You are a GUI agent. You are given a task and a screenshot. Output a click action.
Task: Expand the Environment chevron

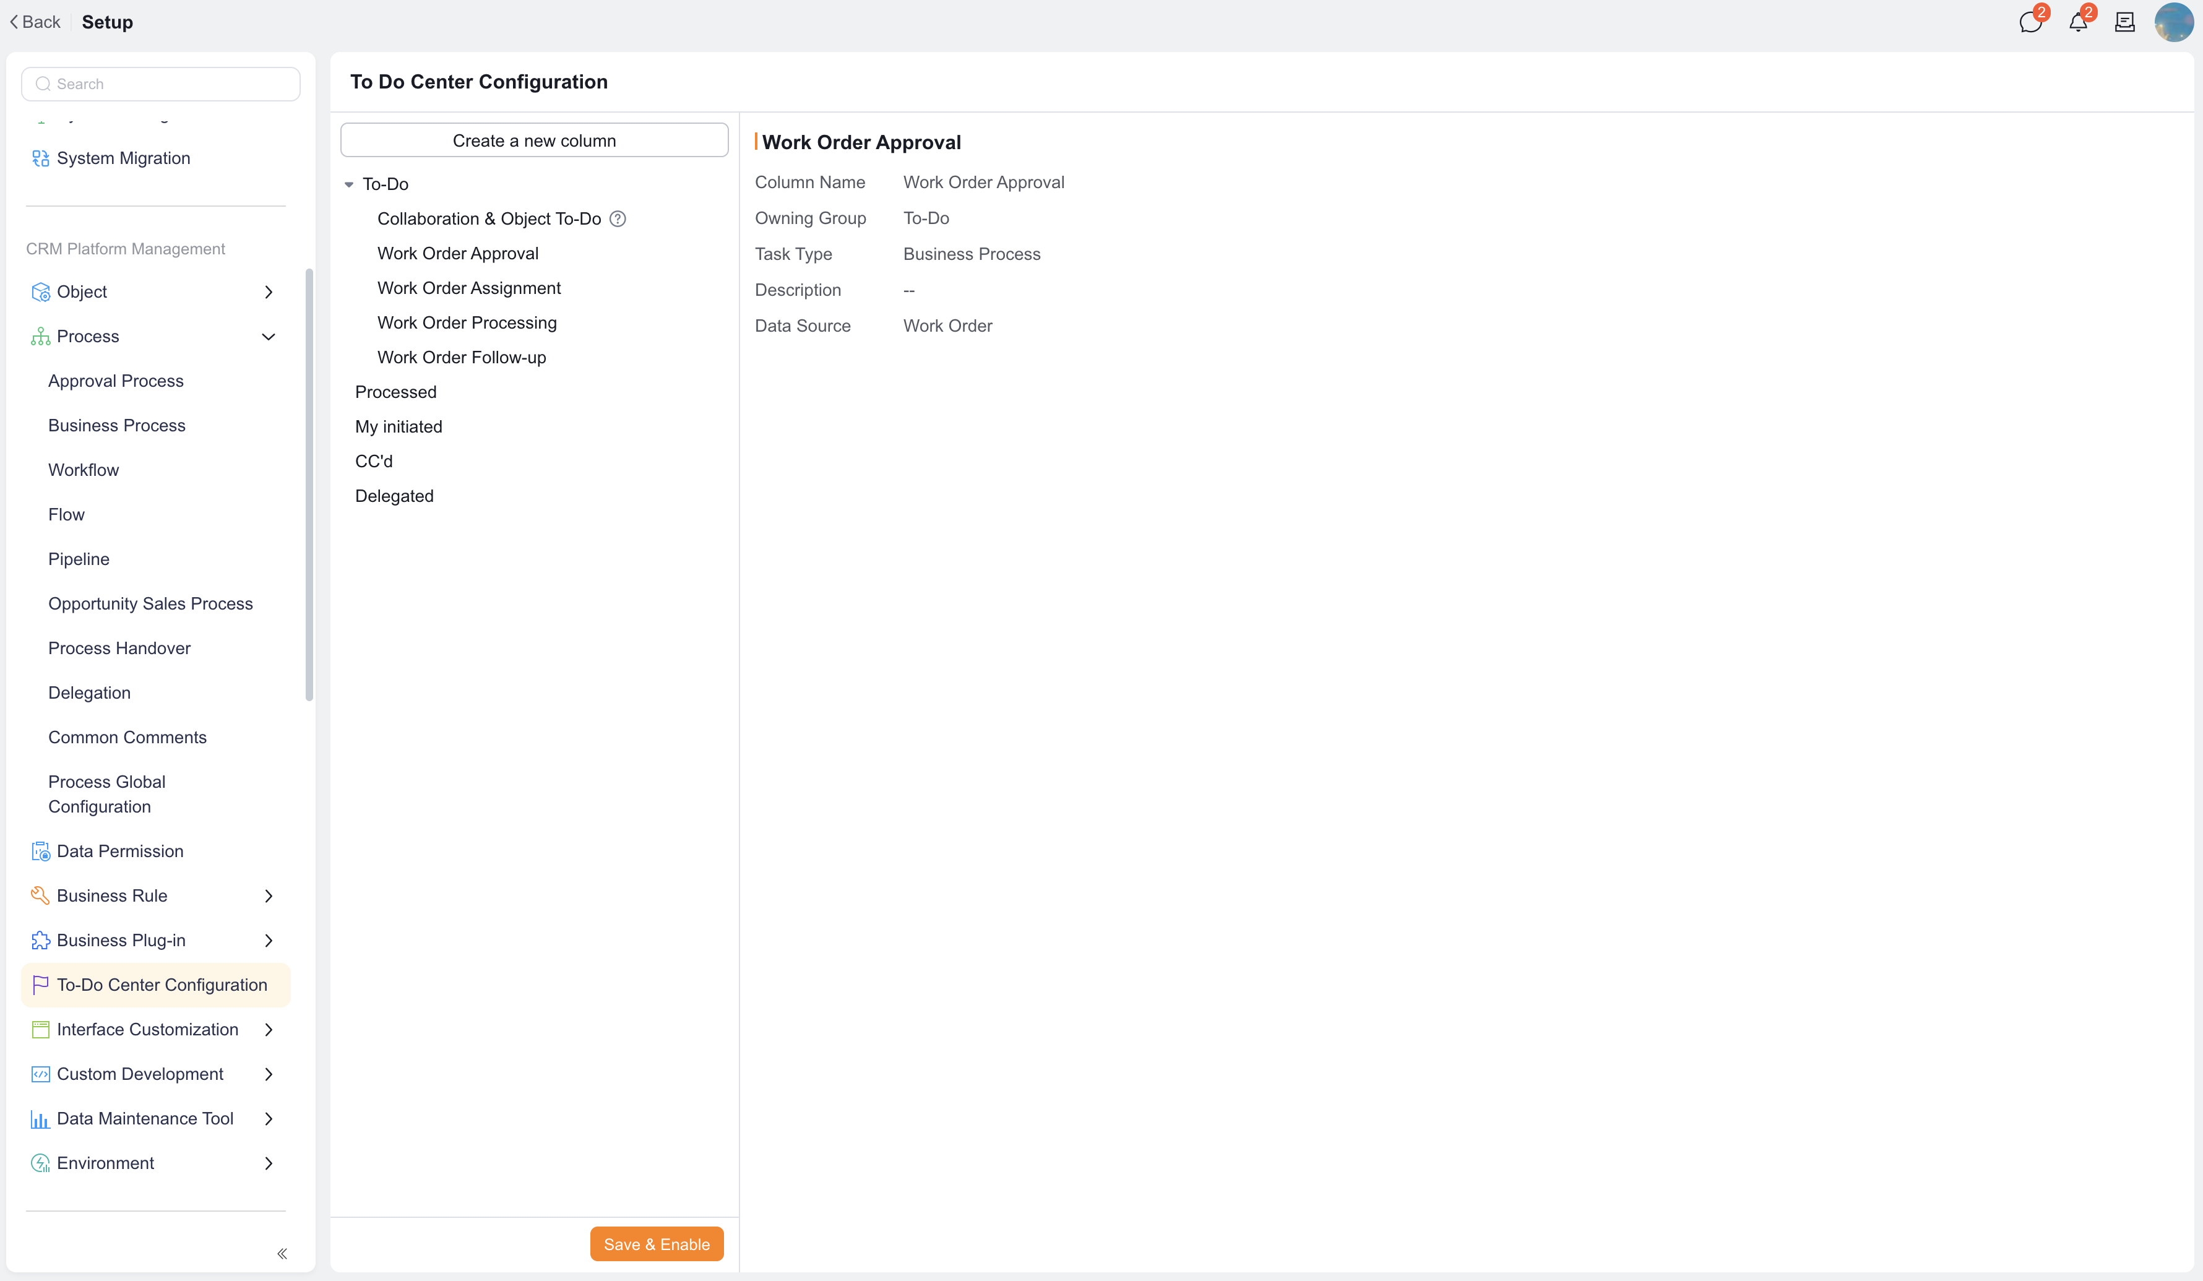pyautogui.click(x=269, y=1164)
